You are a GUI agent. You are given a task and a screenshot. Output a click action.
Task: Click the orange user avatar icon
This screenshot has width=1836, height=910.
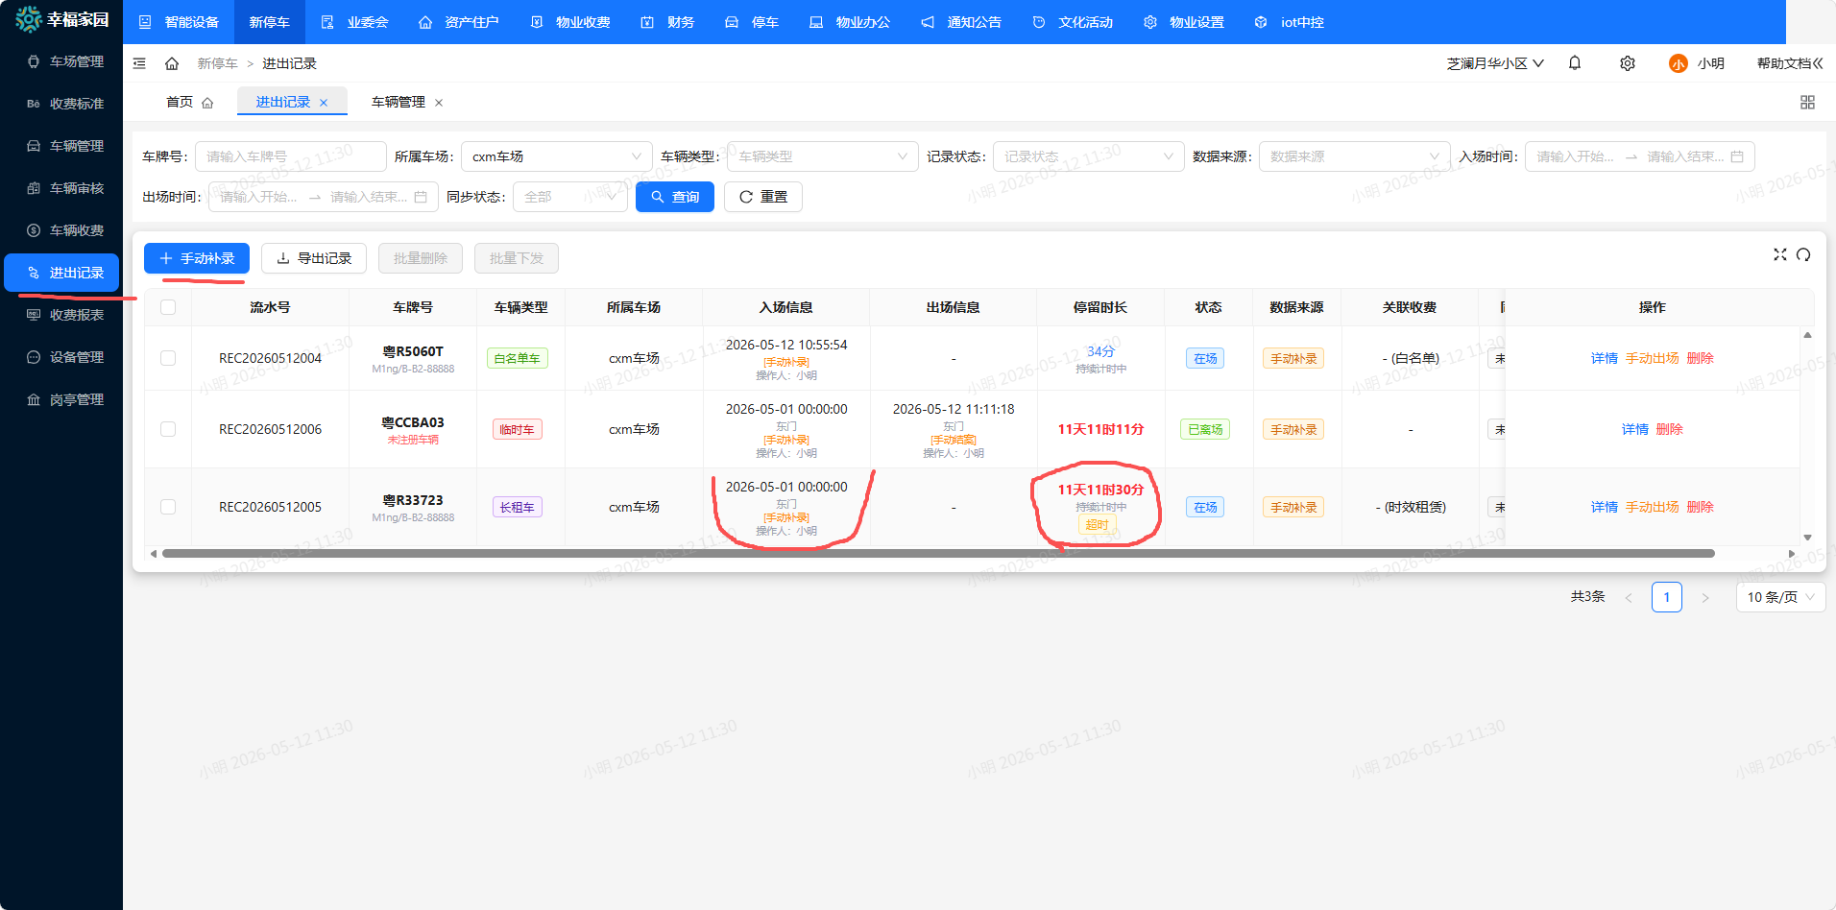click(x=1679, y=63)
